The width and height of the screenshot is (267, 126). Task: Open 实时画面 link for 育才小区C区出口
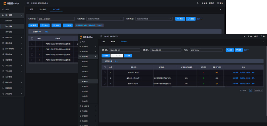236,72
